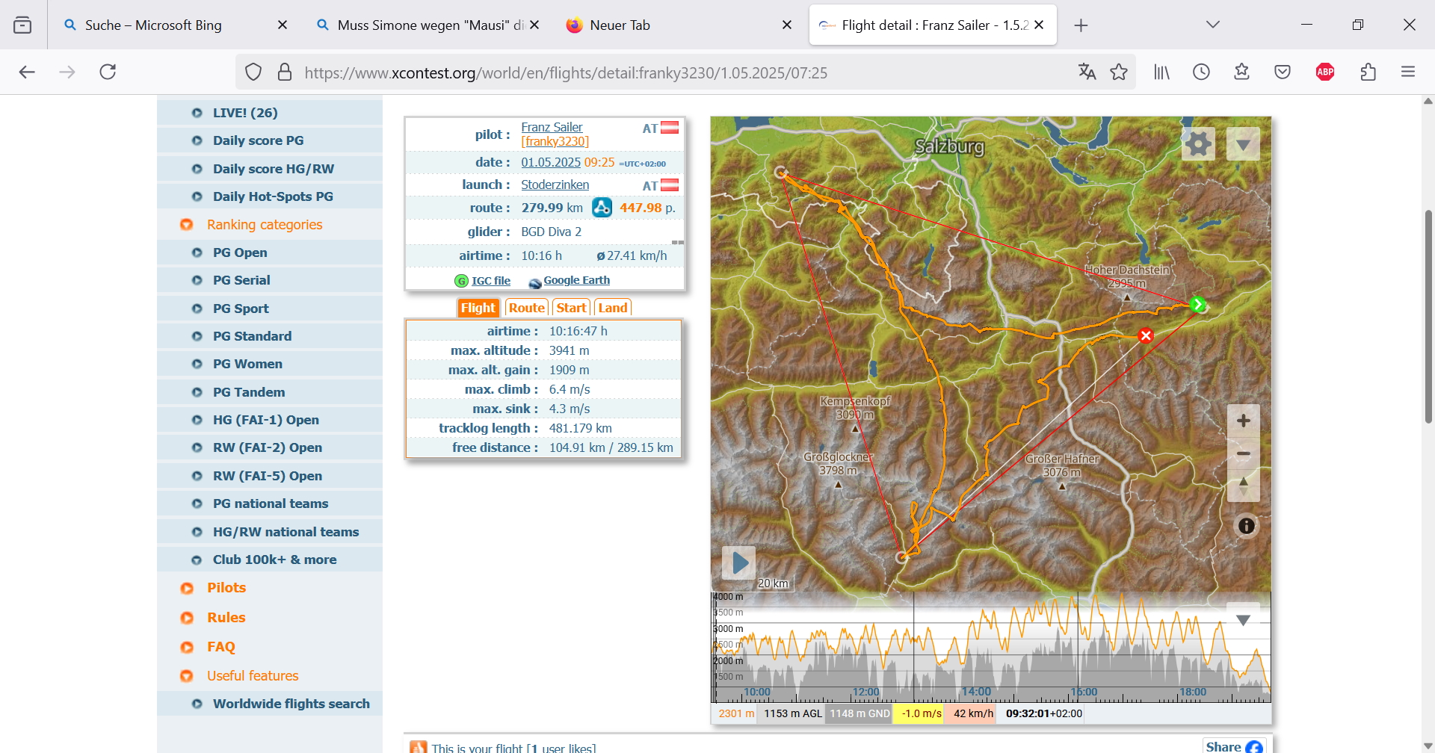Open the 01.05.2025 date link
This screenshot has width=1435, height=753.
(x=551, y=162)
